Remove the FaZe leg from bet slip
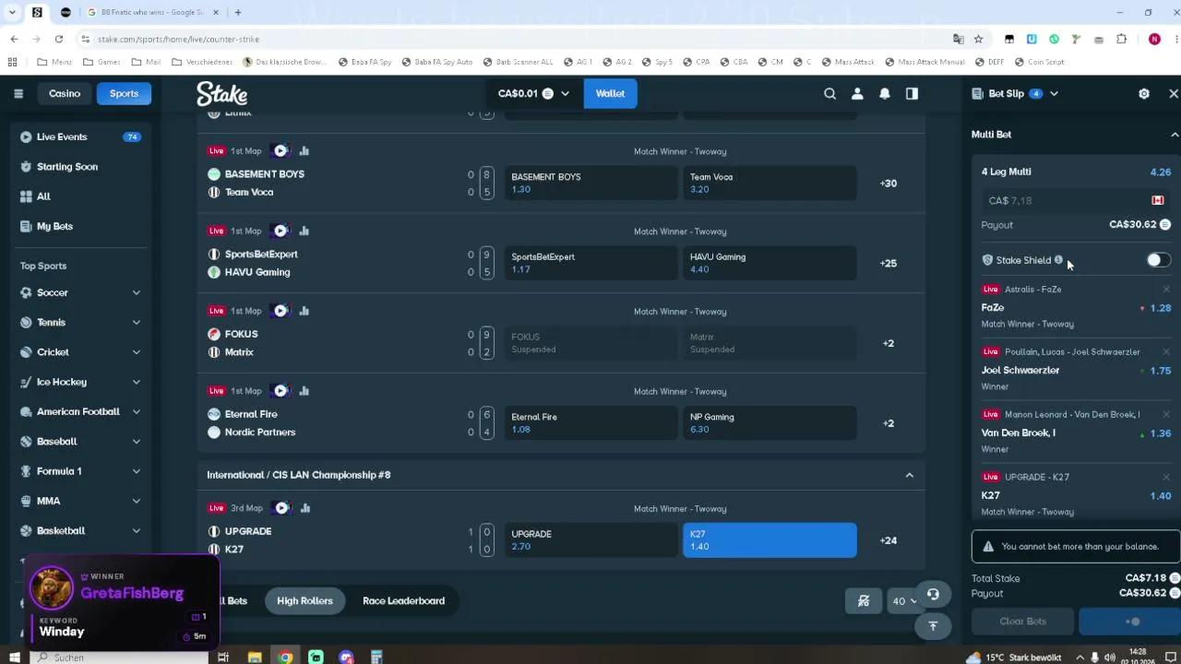 click(x=1166, y=290)
